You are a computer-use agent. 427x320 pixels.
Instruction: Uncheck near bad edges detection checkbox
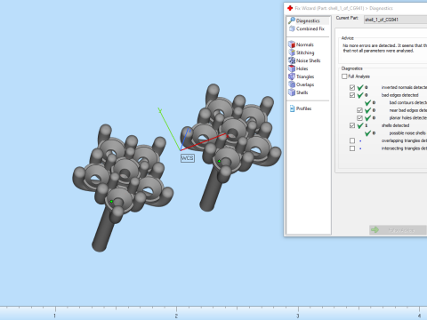click(359, 110)
